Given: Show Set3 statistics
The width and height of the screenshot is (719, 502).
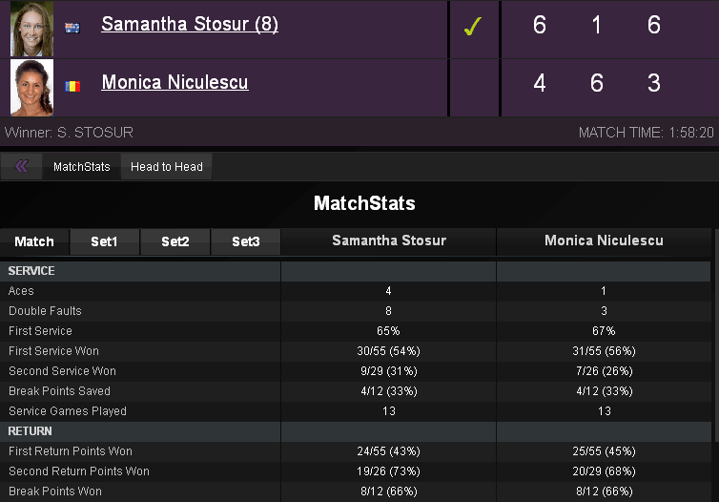Looking at the screenshot, I should (x=246, y=241).
